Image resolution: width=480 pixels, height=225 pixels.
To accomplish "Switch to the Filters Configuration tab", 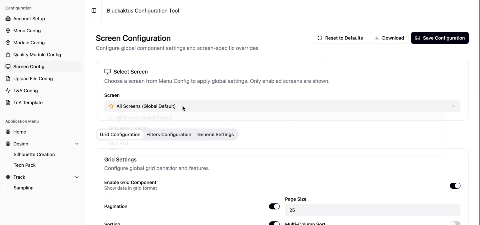I will (x=169, y=134).
